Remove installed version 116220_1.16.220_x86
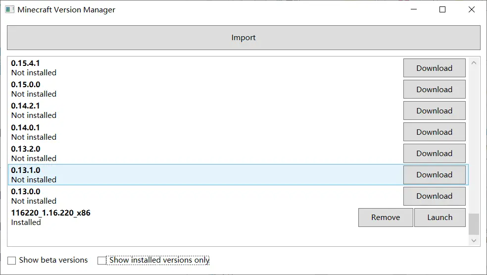Viewport: 487px width, 275px height. [x=386, y=218]
